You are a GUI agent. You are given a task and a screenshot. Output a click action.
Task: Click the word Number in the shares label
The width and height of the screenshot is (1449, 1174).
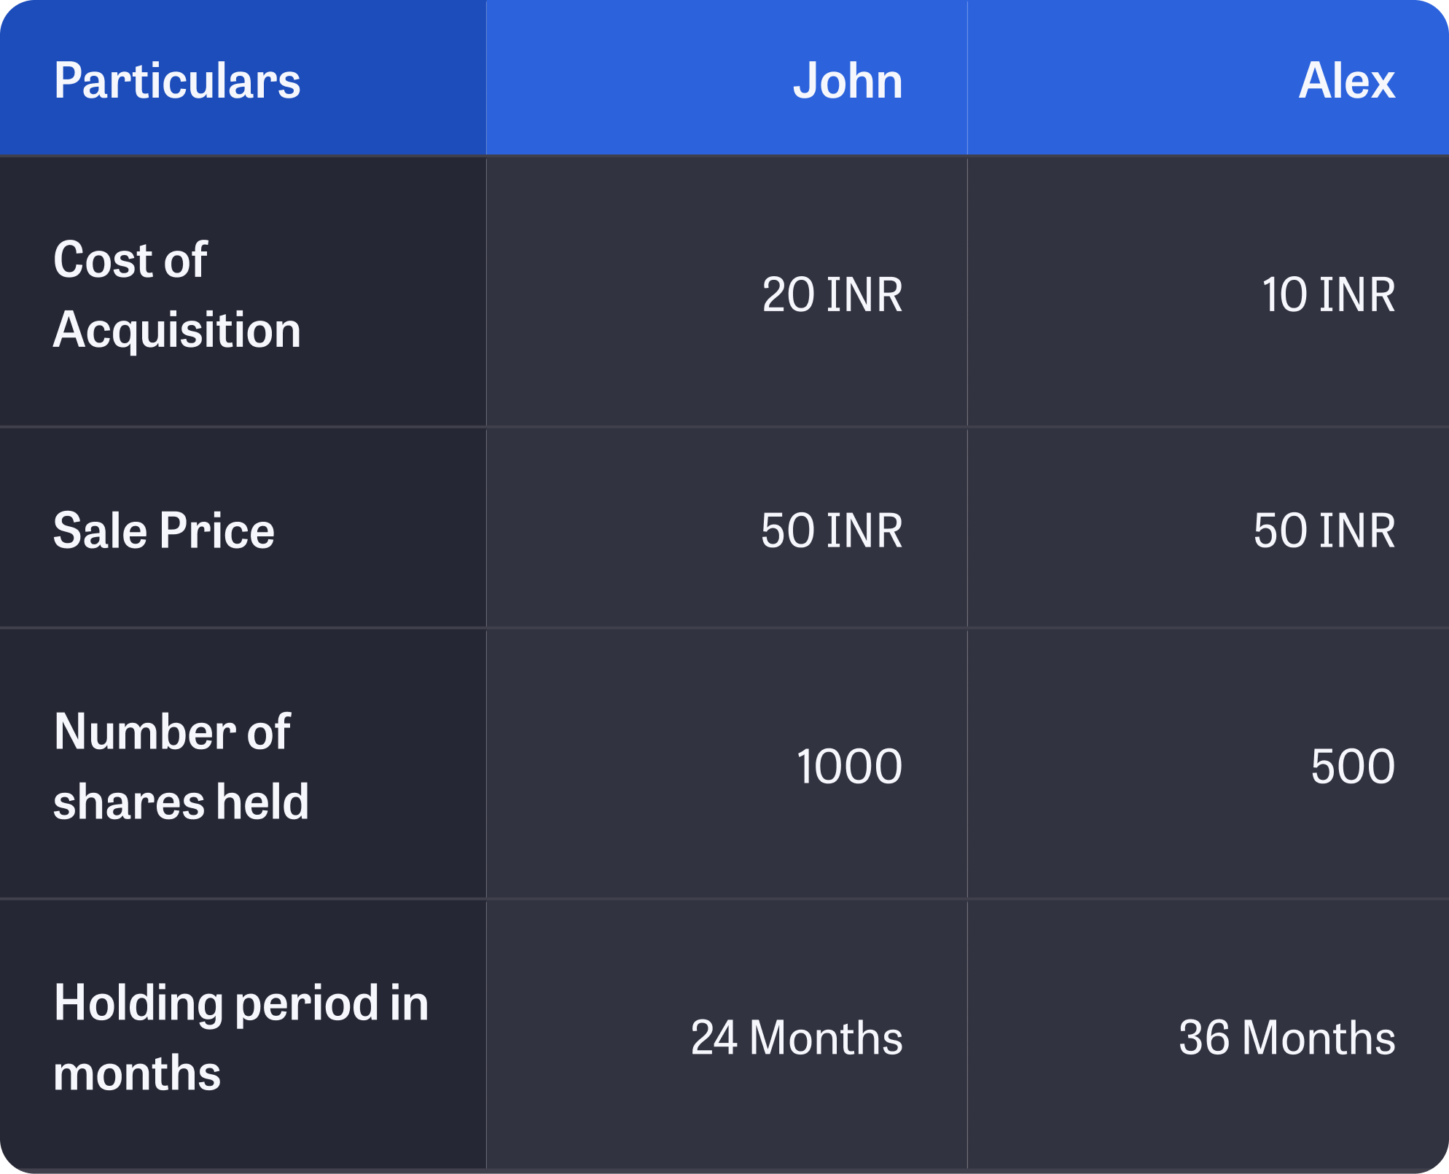144,732
